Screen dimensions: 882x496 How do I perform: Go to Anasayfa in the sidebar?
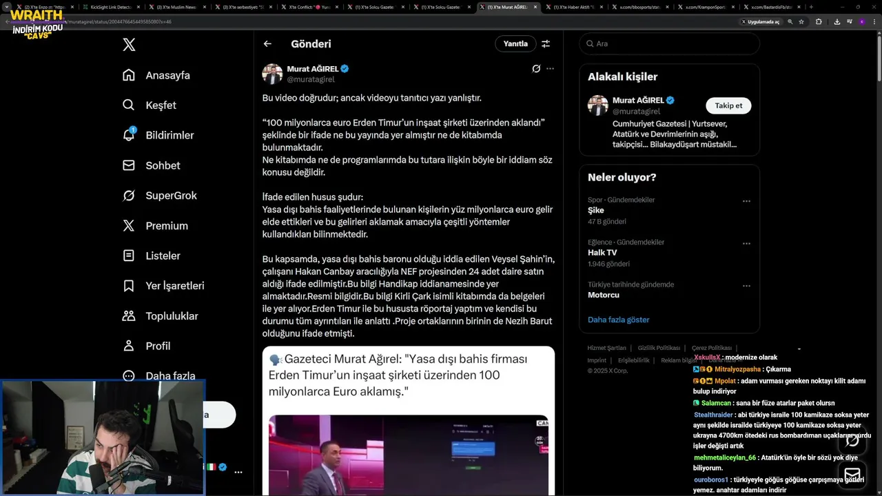[156, 75]
